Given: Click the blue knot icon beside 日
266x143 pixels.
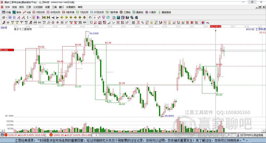Looking at the screenshot, I should point(10,18).
